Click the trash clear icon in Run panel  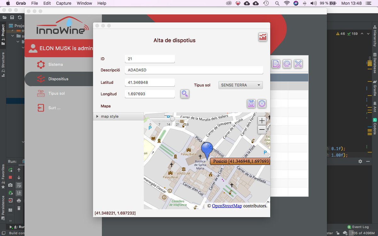pos(19,208)
